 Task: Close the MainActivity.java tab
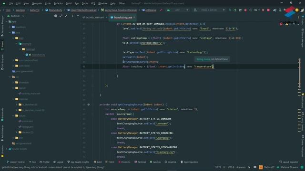[134, 17]
